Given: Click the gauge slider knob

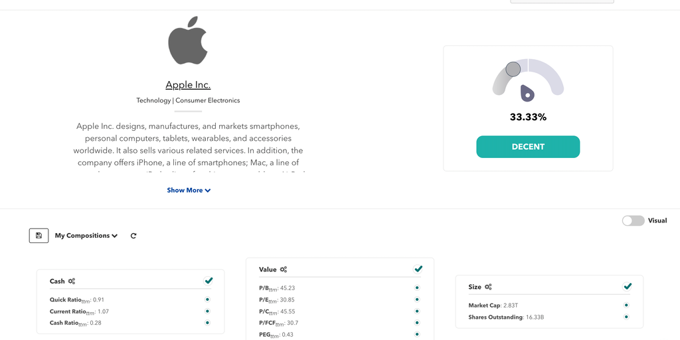Looking at the screenshot, I should click(513, 69).
